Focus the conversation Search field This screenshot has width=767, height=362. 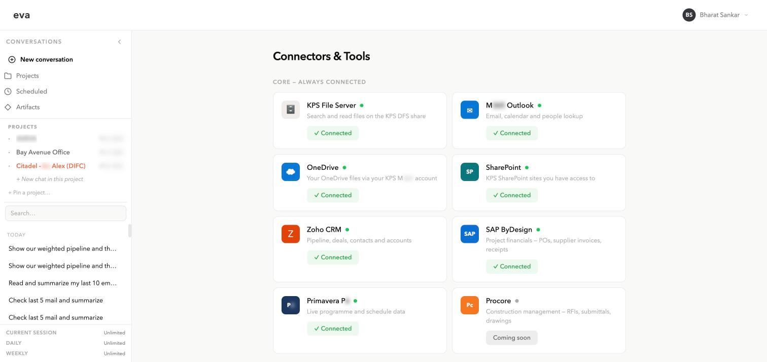click(x=65, y=213)
